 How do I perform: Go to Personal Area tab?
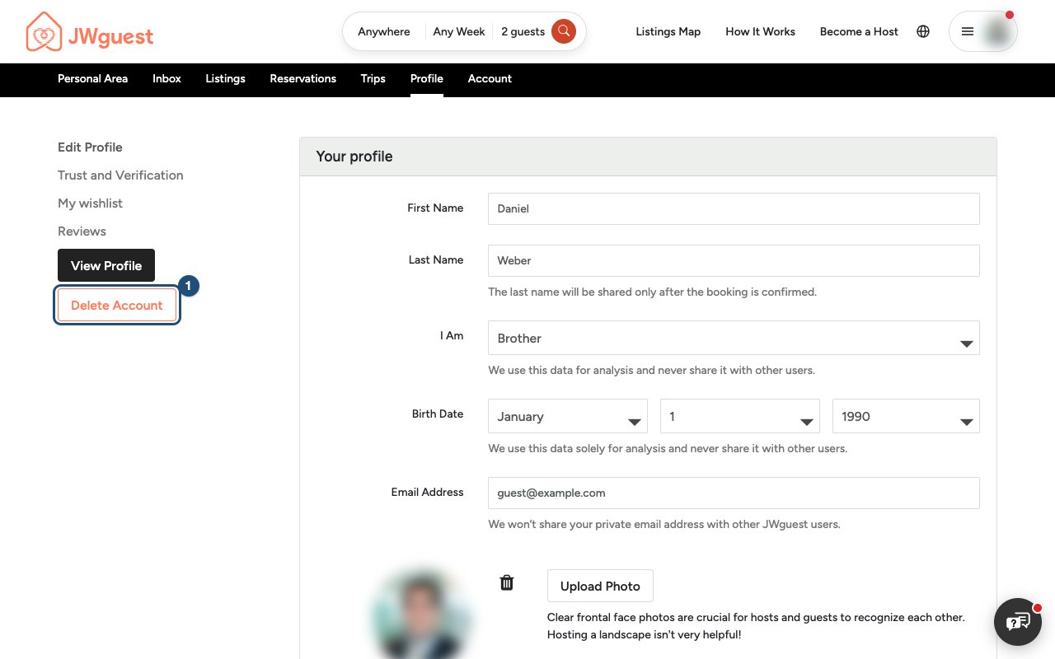[92, 79]
